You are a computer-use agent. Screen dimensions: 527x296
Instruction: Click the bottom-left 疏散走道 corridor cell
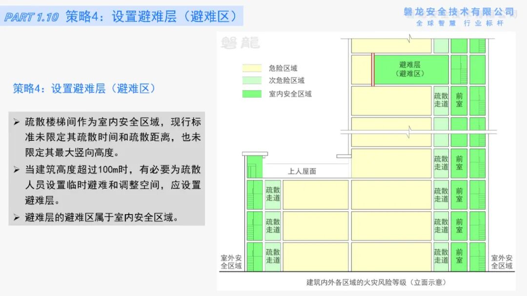click(x=273, y=255)
